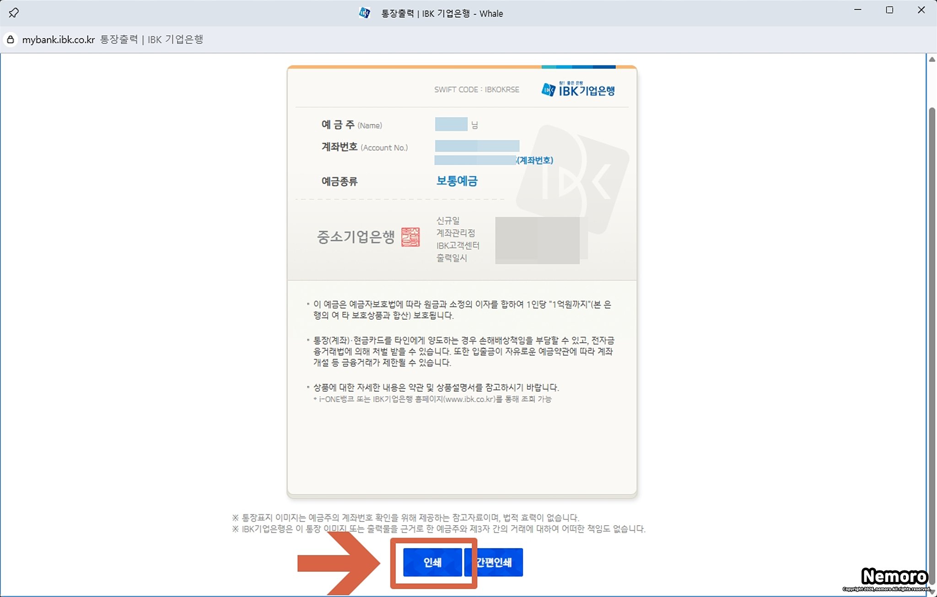The width and height of the screenshot is (937, 597).
Task: Click the scrollbar up arrow
Action: pyautogui.click(x=932, y=59)
